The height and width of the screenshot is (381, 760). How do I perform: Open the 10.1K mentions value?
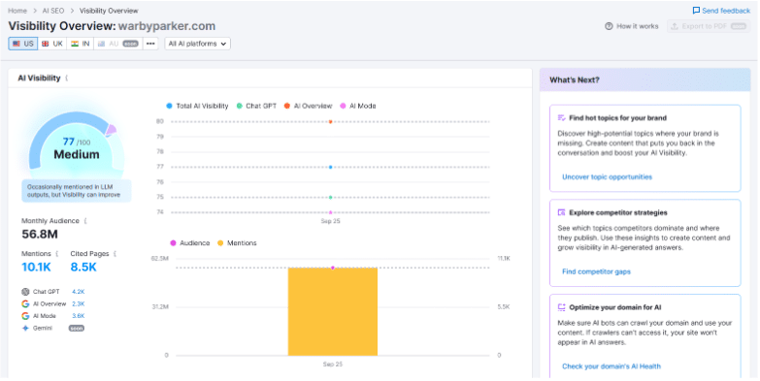click(36, 268)
